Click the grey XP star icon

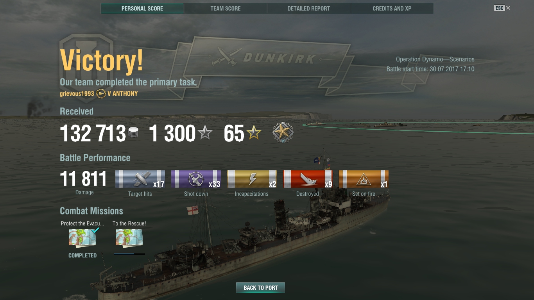205,133
